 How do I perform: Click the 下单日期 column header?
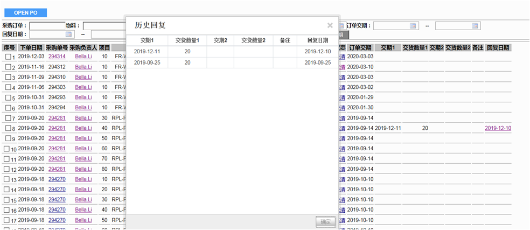[x=30, y=48]
